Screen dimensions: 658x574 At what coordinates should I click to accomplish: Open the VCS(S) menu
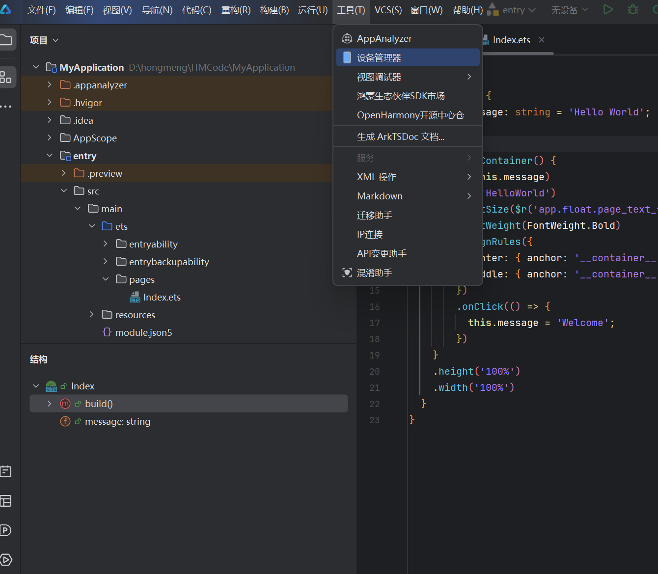tap(388, 10)
